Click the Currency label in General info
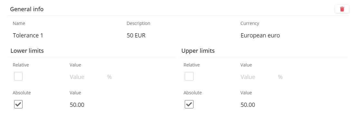Screen dimensions: 356x134 pyautogui.click(x=250, y=23)
